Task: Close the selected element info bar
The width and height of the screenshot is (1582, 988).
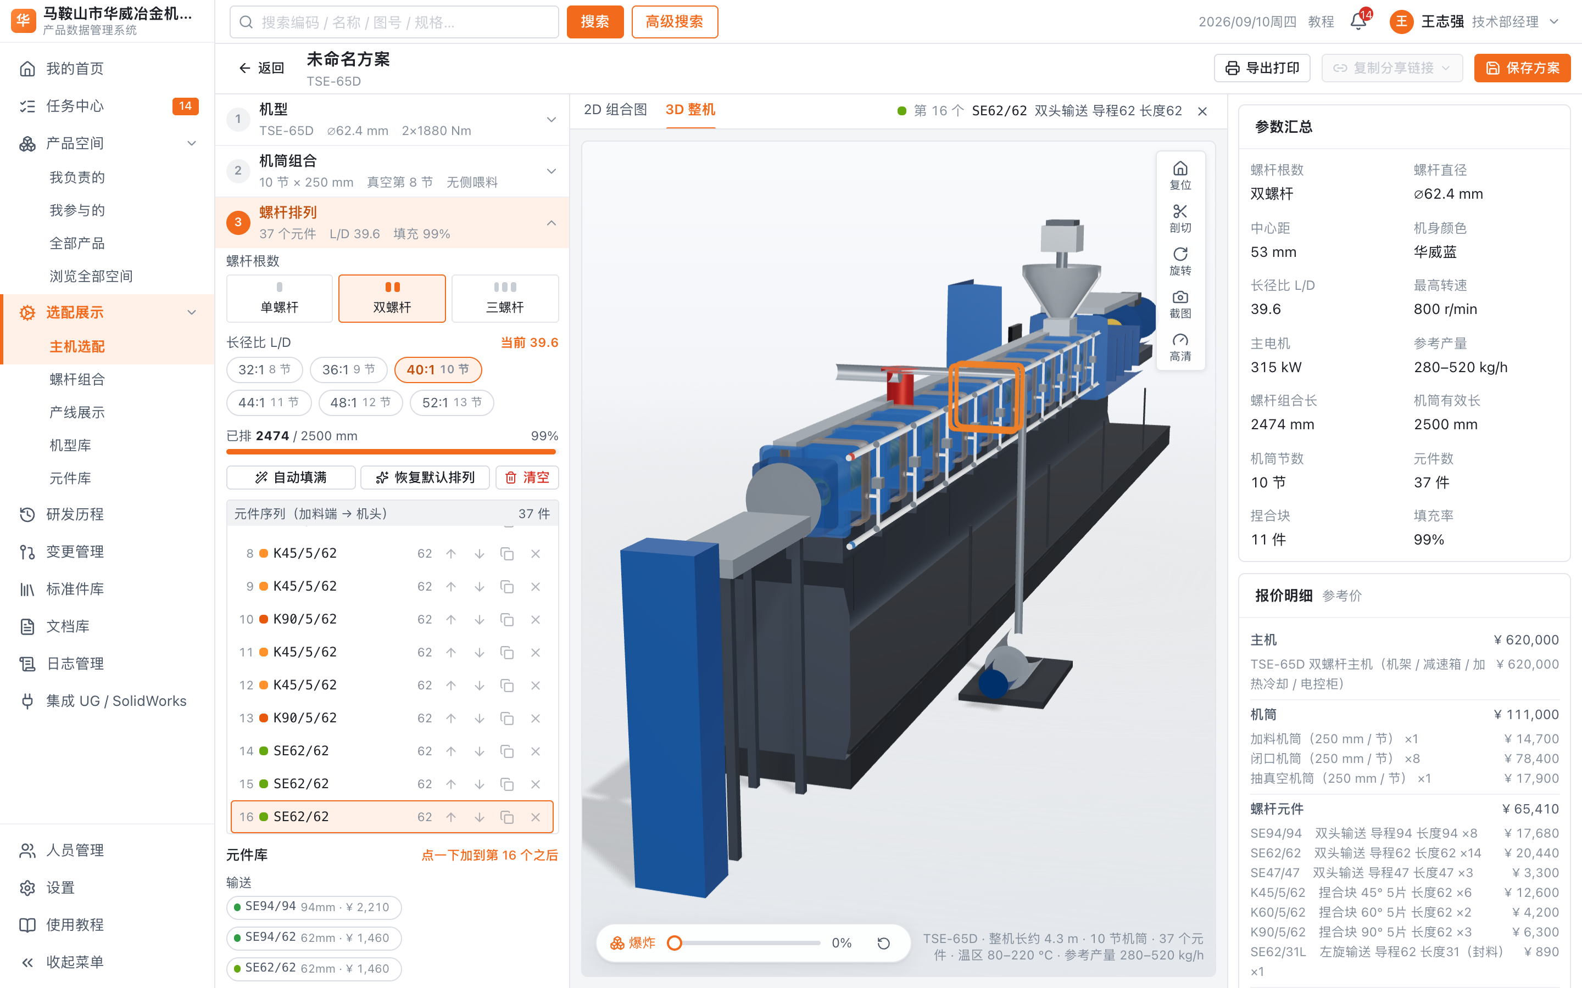Action: (1202, 111)
